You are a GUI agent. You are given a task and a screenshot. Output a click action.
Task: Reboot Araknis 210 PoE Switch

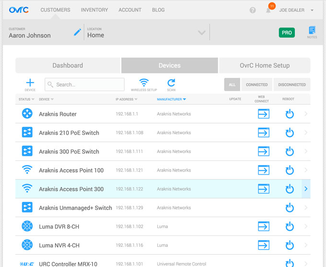click(x=290, y=133)
